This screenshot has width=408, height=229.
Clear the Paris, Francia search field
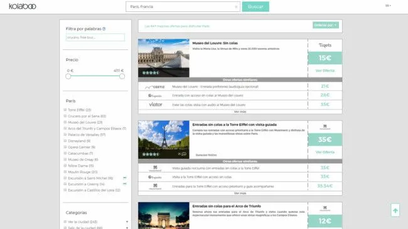[236, 7]
